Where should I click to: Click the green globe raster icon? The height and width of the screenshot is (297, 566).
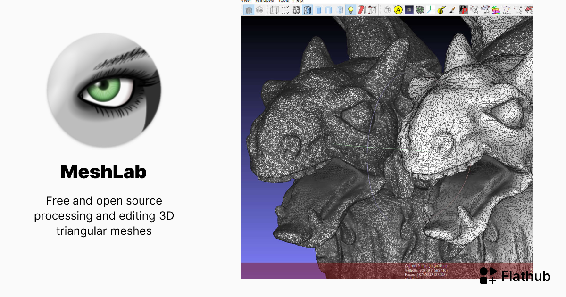(419, 9)
